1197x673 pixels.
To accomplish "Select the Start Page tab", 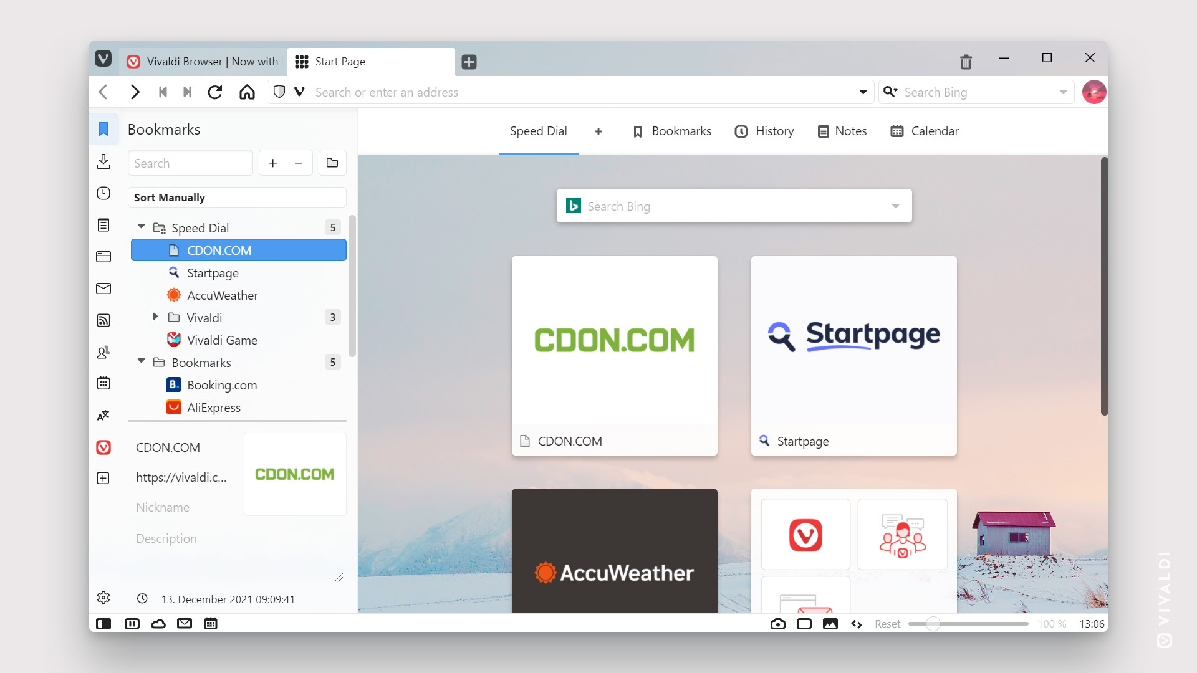I will coord(371,62).
